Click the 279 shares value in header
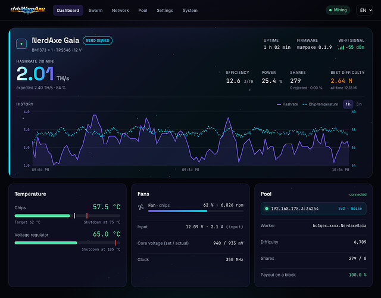Screen dimensions: 381x298 pyautogui.click(x=295, y=81)
